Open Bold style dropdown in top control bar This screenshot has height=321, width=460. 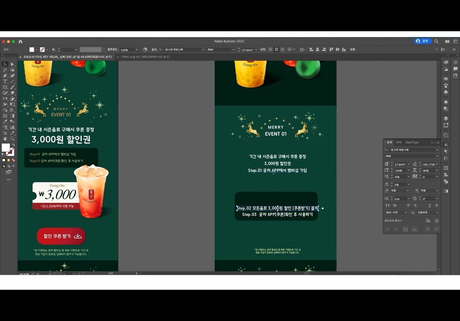tap(234, 50)
